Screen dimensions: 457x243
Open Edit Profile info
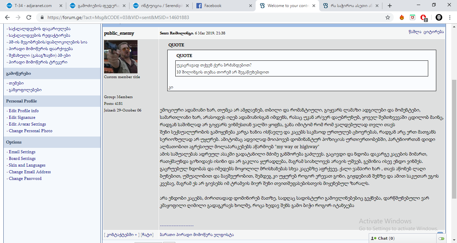[24, 111]
